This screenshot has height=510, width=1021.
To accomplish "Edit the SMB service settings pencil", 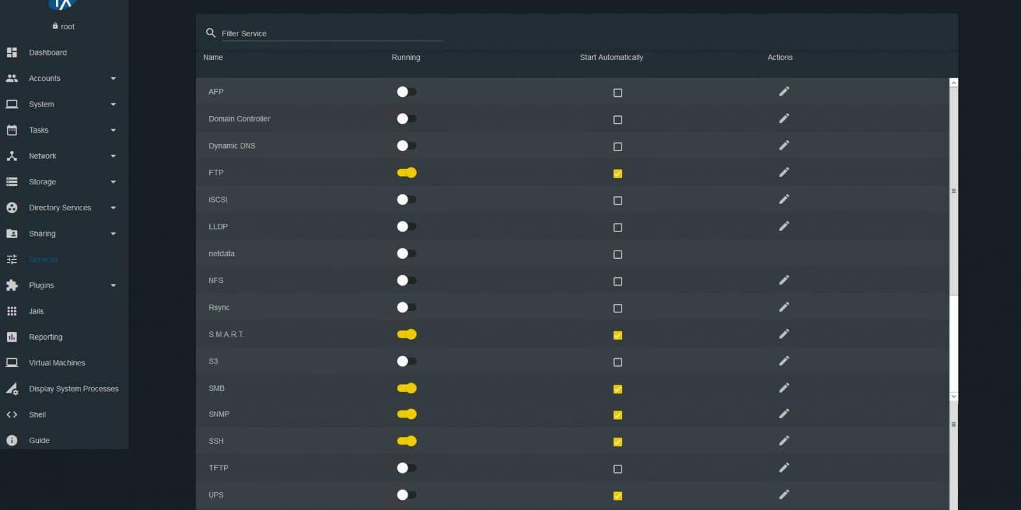I will point(784,388).
